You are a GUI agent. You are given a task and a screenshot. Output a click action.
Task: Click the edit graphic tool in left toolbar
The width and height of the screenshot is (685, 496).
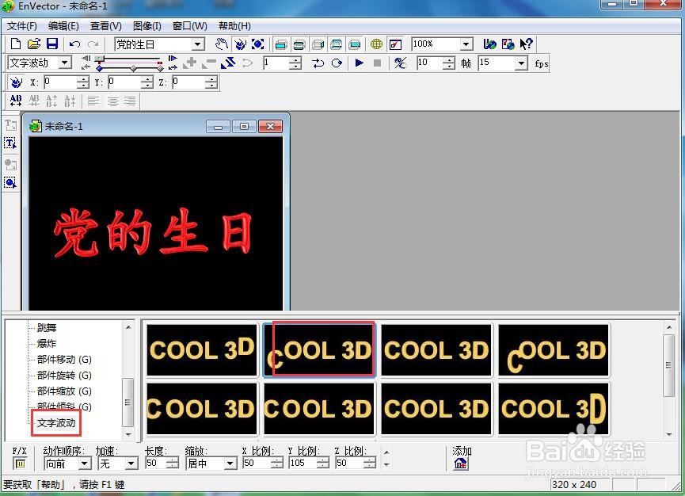[x=10, y=183]
